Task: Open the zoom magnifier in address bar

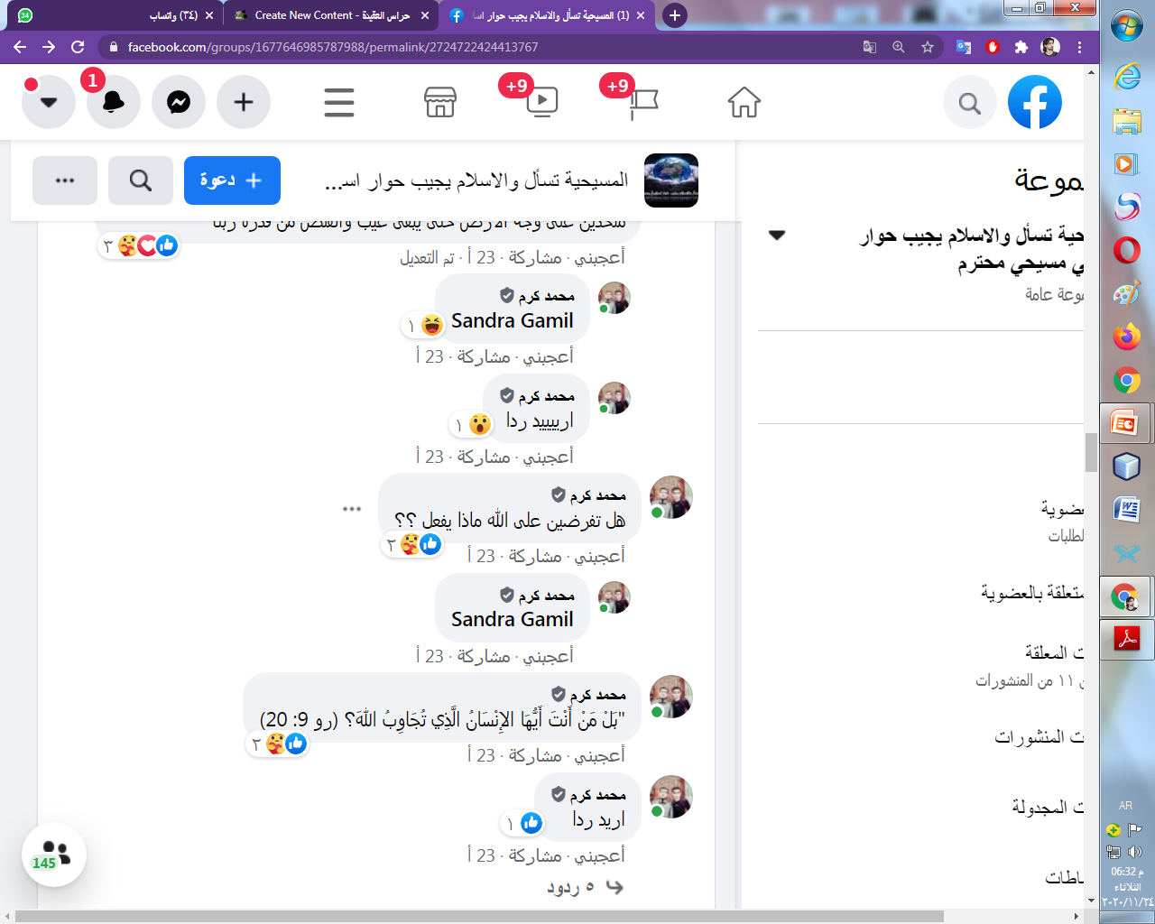Action: 899,47
